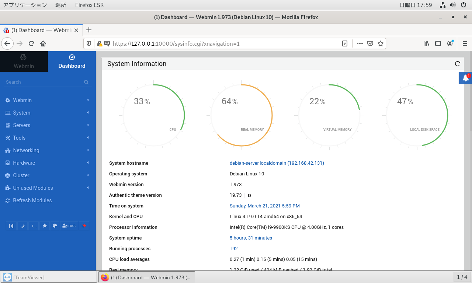Screen dimensions: 472x283
Task: Open favorites with the star icon
Action: coord(45,226)
